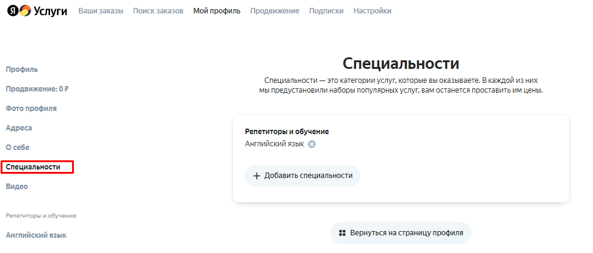Open the Продвижение top menu
Screen dimensions: 593x253
point(275,11)
